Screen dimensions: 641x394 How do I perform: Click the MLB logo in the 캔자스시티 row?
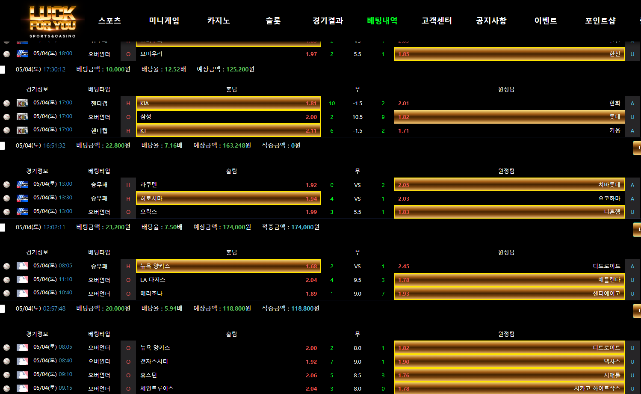(22, 361)
